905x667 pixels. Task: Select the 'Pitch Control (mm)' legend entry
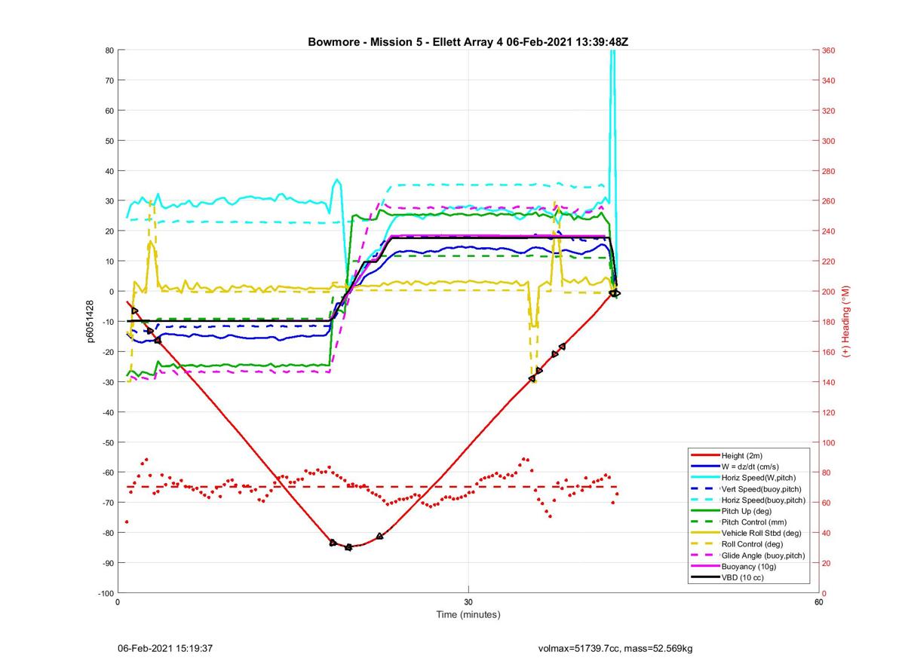point(753,522)
